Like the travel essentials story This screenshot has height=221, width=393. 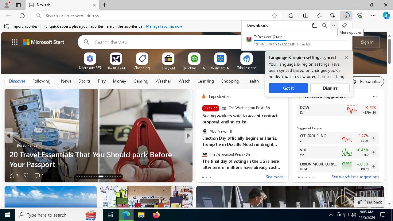[x=14, y=176]
